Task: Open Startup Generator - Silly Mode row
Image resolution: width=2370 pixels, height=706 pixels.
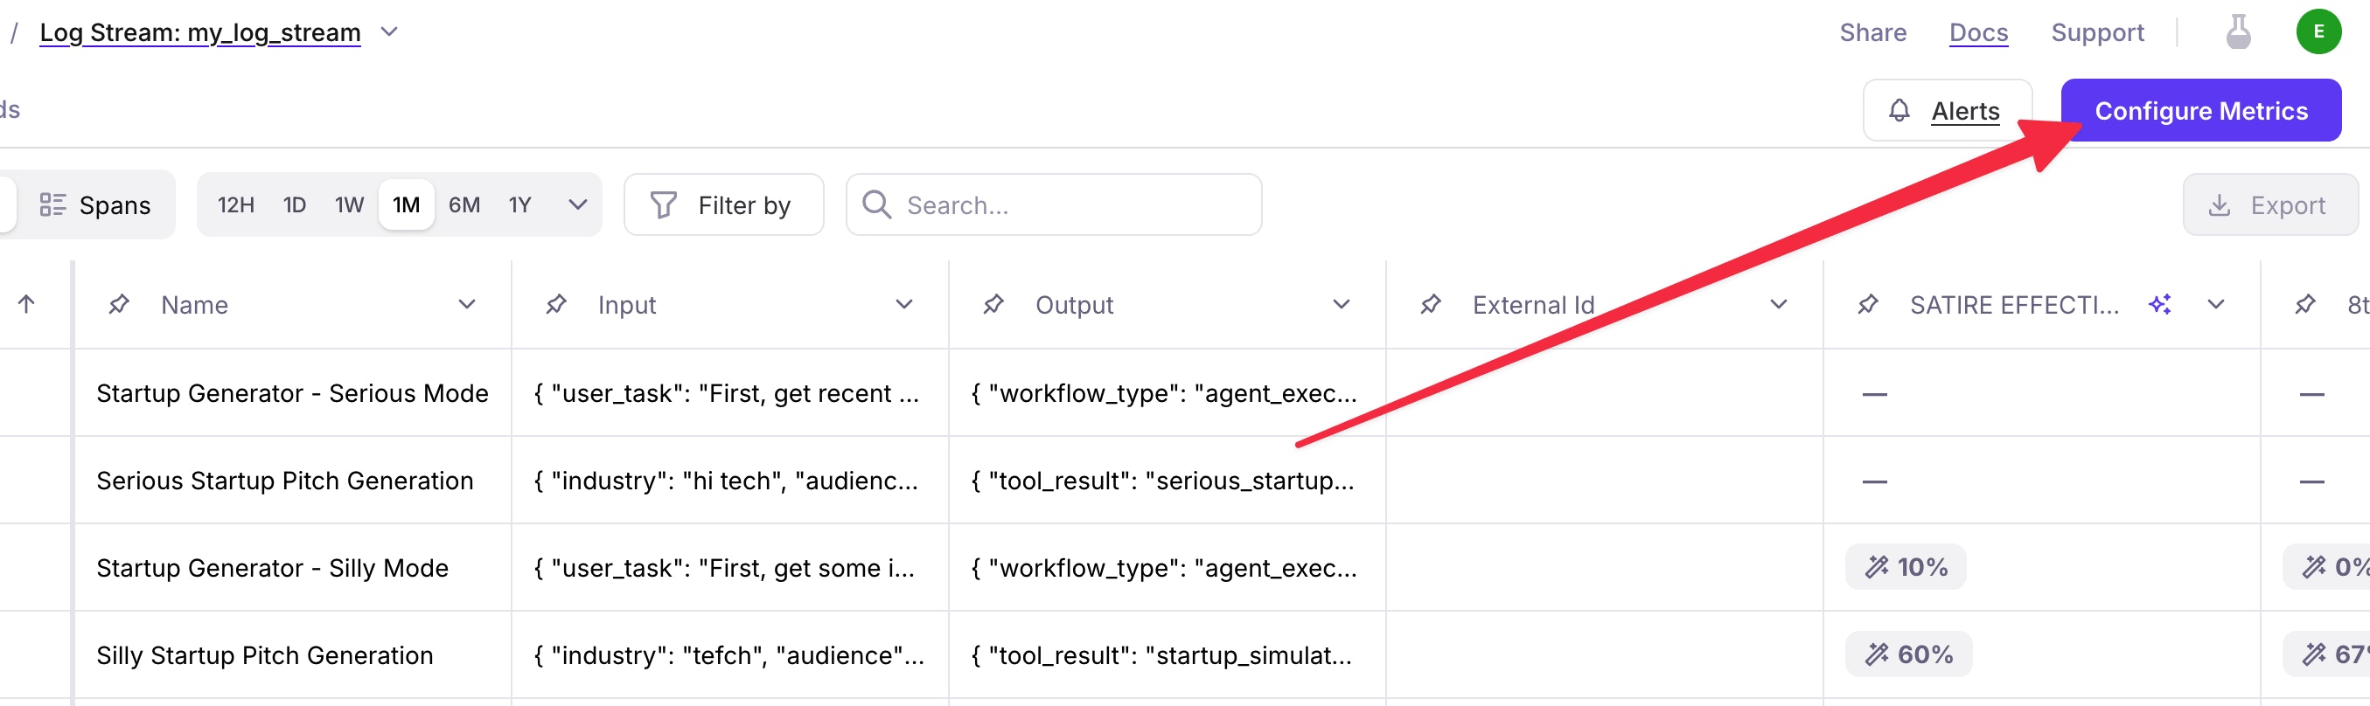Action: pyautogui.click(x=293, y=568)
